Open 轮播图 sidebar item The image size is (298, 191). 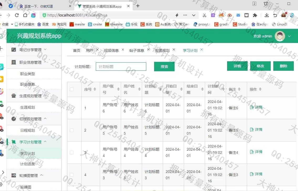[x=26, y=187]
